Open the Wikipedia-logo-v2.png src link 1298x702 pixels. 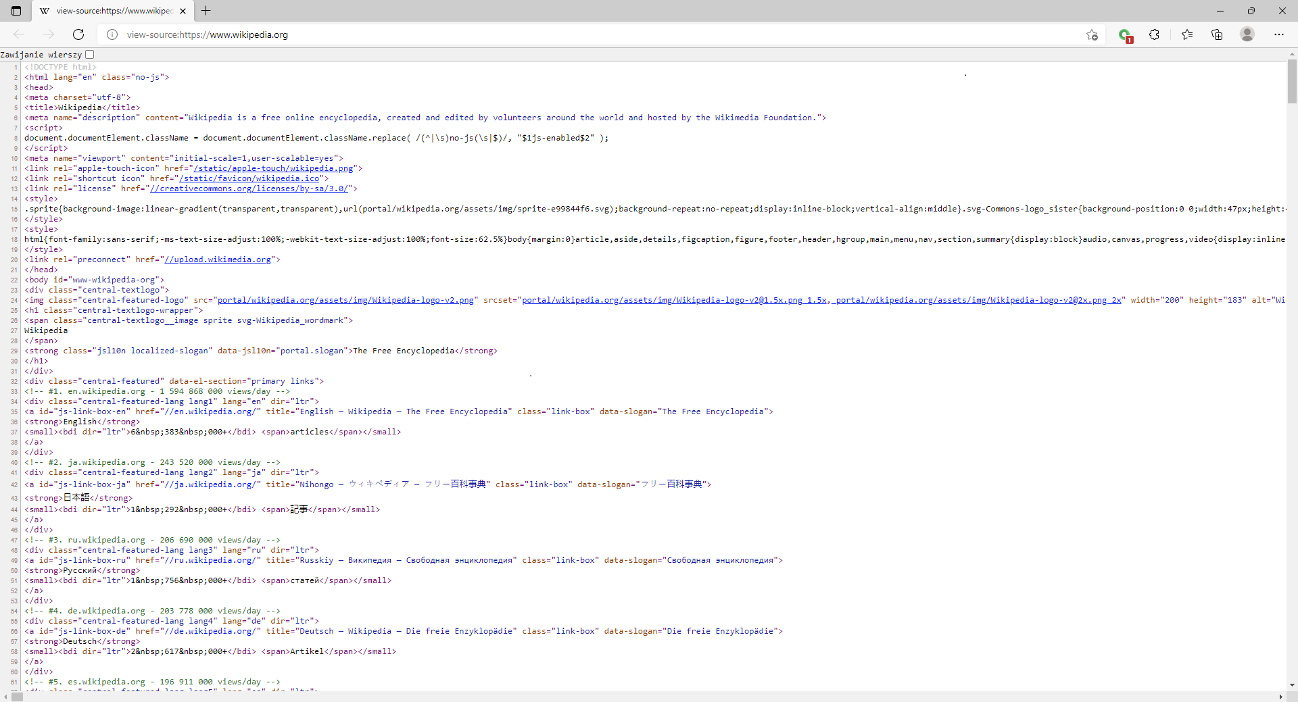(x=345, y=300)
